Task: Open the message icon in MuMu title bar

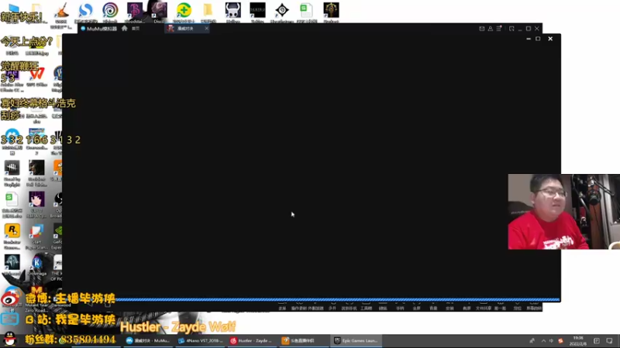Action: pyautogui.click(x=481, y=29)
